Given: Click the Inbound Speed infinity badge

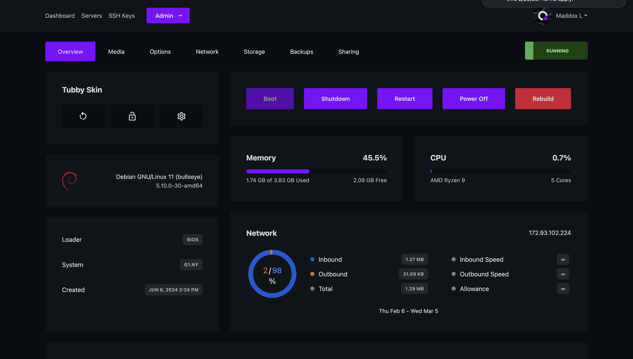Looking at the screenshot, I should pyautogui.click(x=563, y=260).
